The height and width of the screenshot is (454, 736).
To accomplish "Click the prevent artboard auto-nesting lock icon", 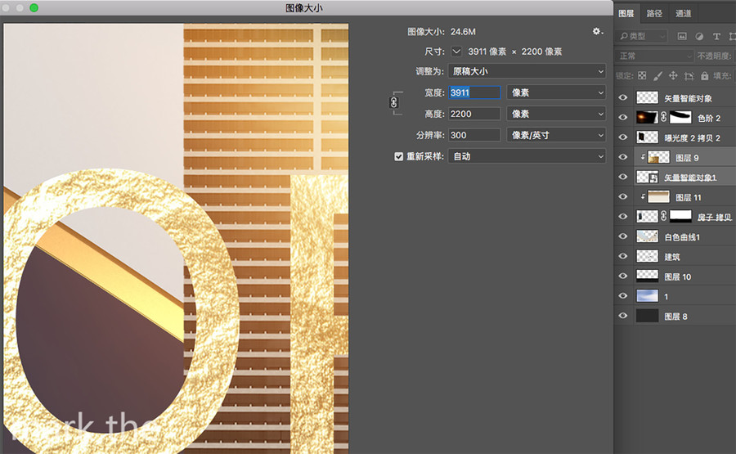I will point(689,75).
